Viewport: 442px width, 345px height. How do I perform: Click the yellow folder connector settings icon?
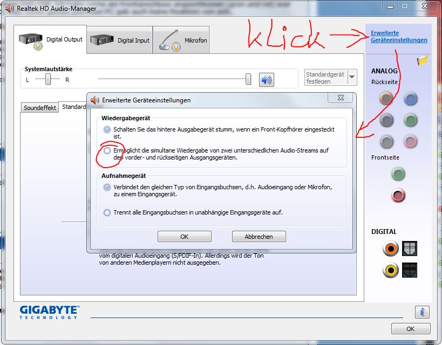click(423, 60)
